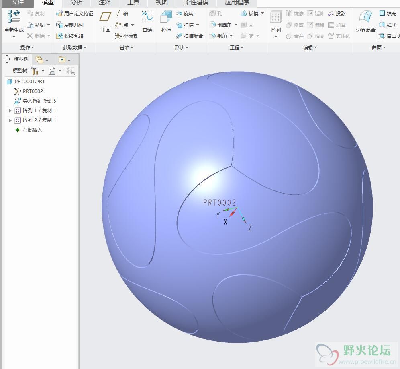
Task: Create a datum 平面 plane
Action: 105,22
